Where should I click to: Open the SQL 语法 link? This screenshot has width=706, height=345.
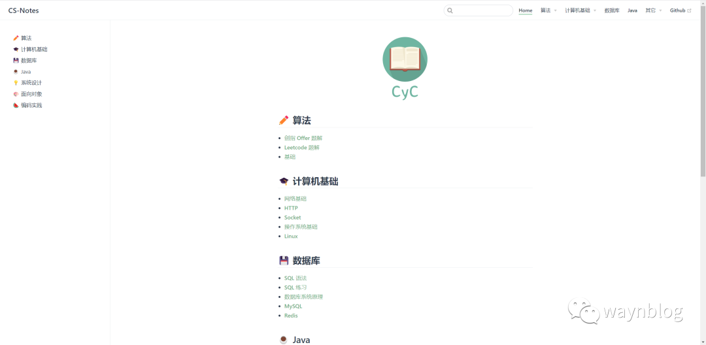(295, 278)
